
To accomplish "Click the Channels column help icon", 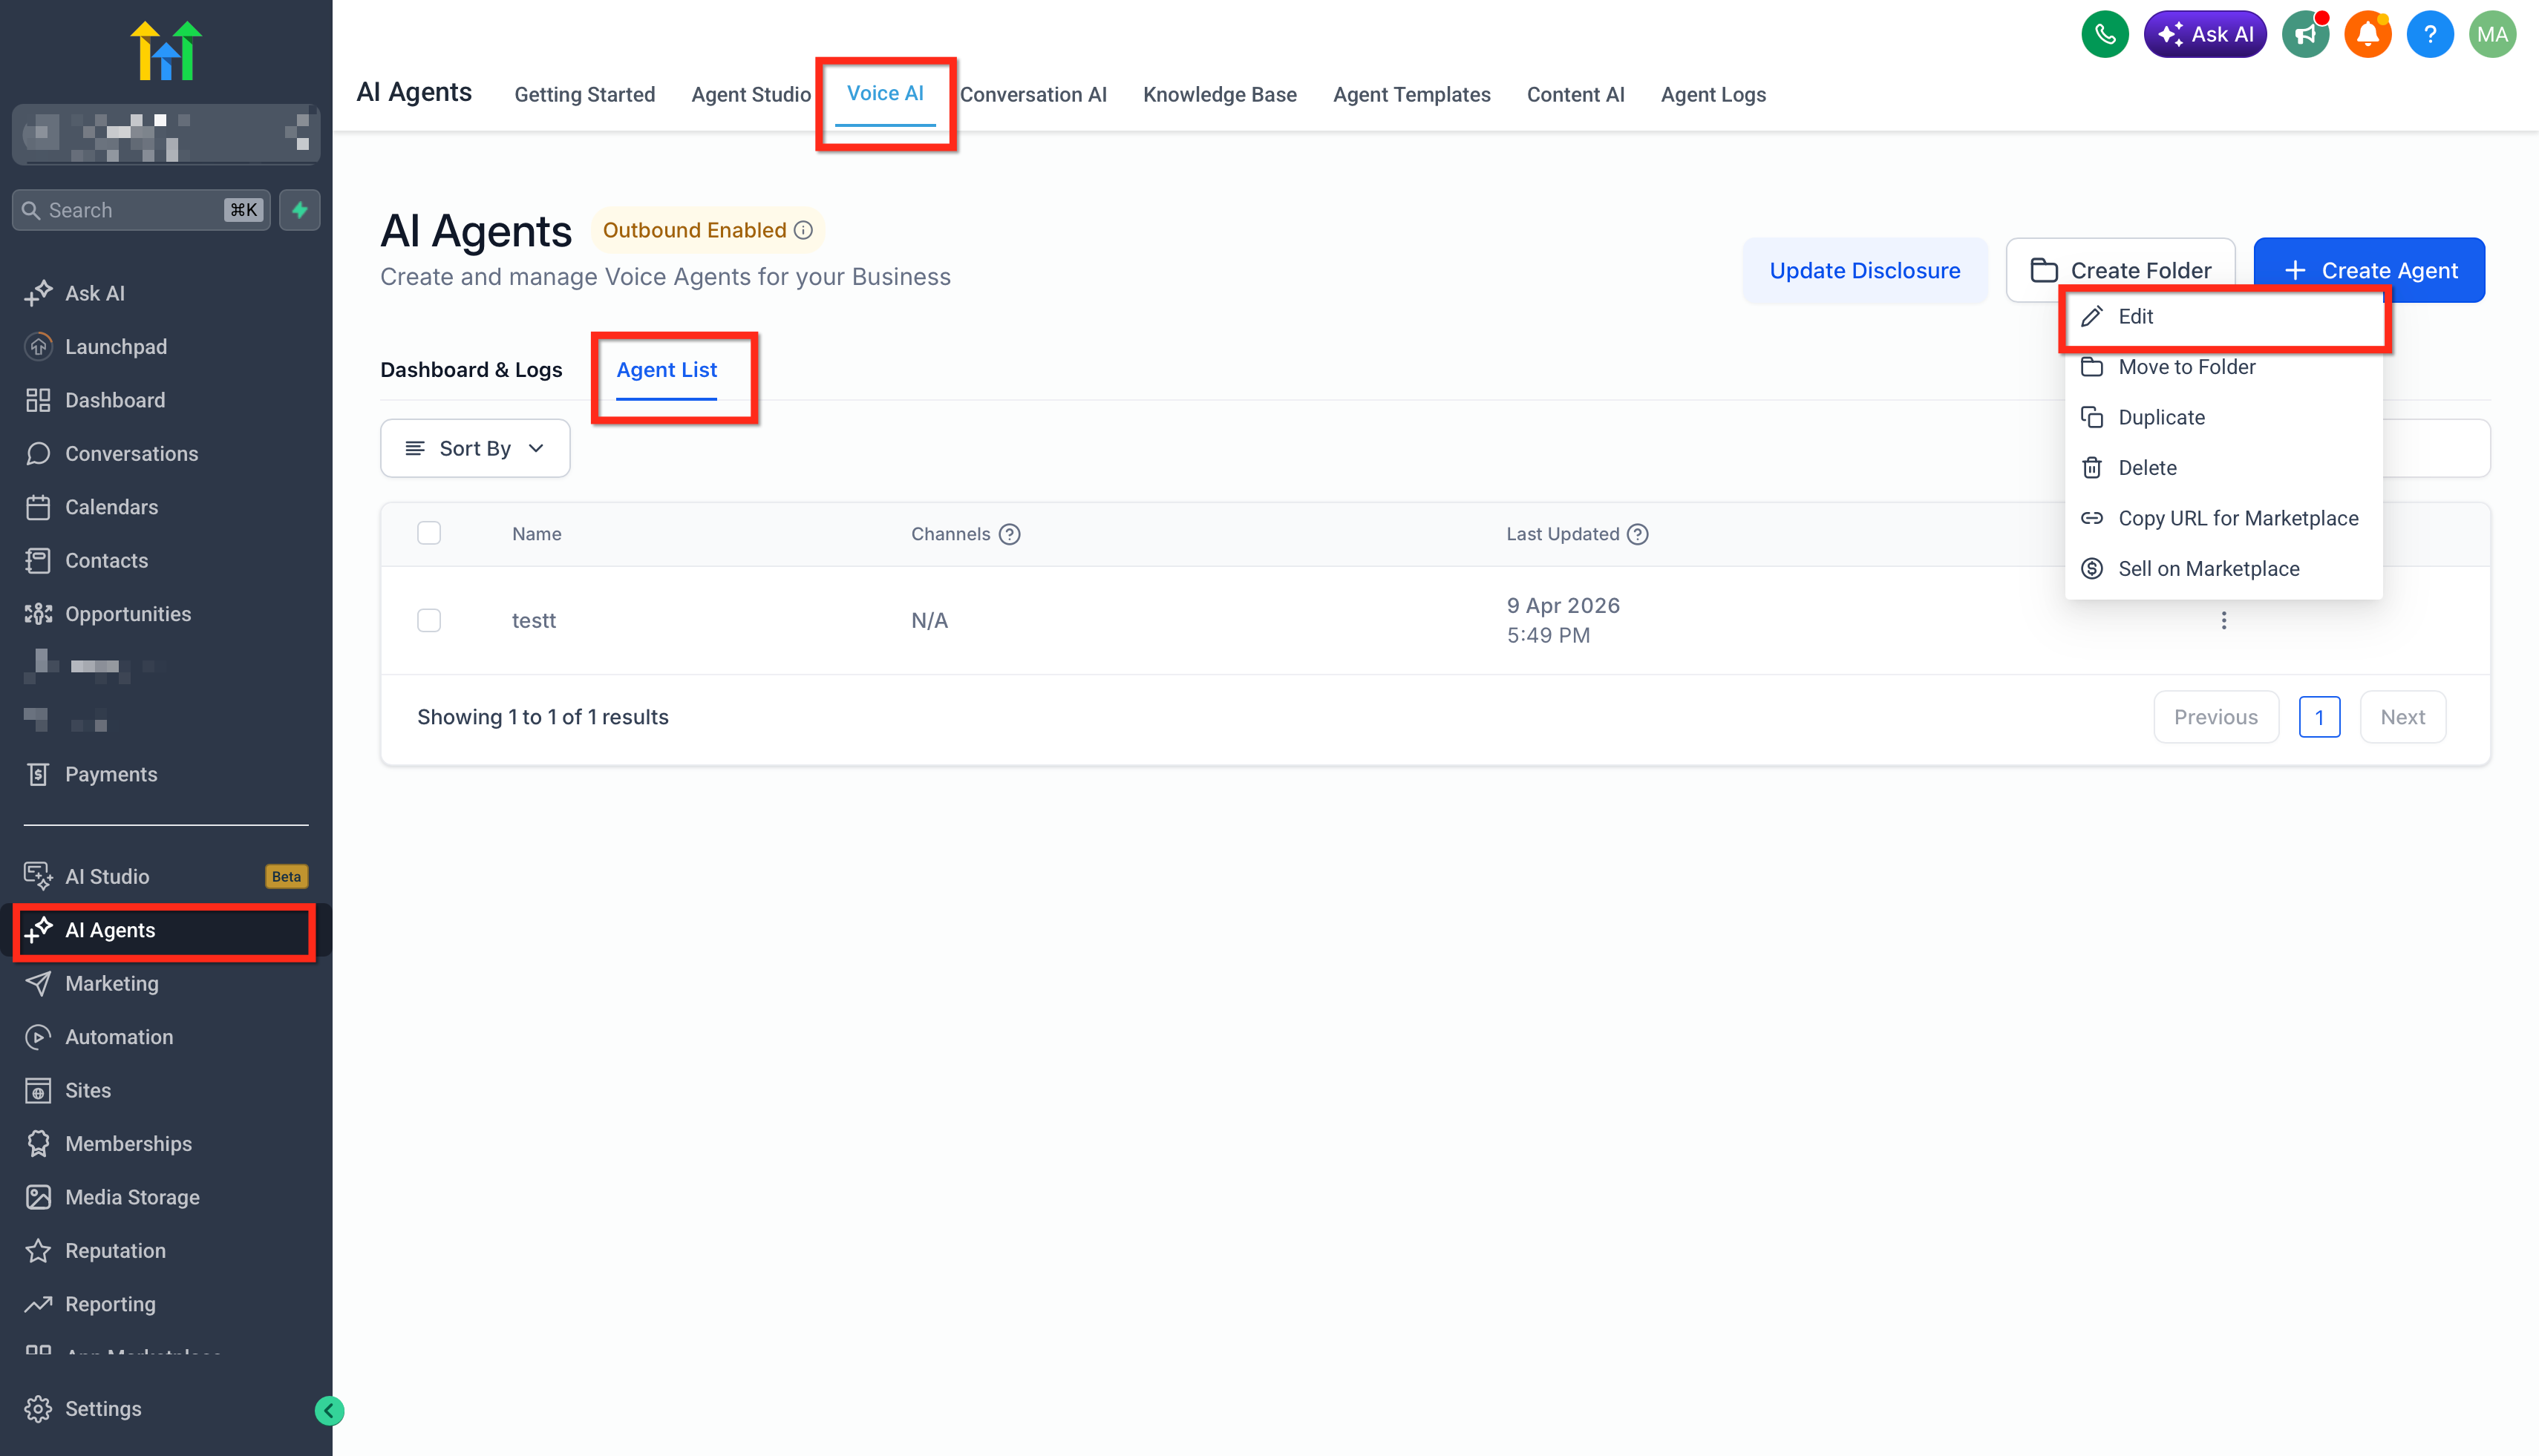I will coord(1010,534).
